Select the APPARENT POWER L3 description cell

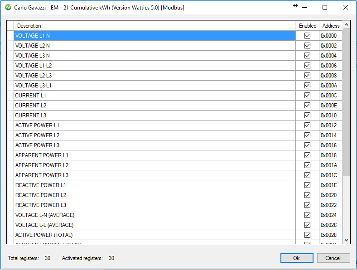pyautogui.click(x=155, y=175)
